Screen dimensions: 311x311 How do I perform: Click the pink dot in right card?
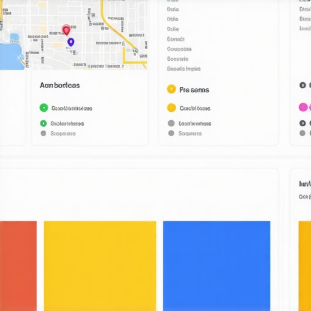click(x=303, y=107)
